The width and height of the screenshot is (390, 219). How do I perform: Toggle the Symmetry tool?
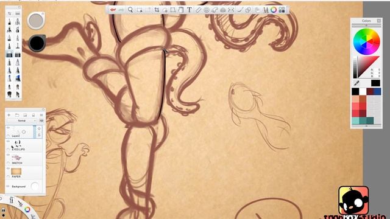[x=231, y=10]
